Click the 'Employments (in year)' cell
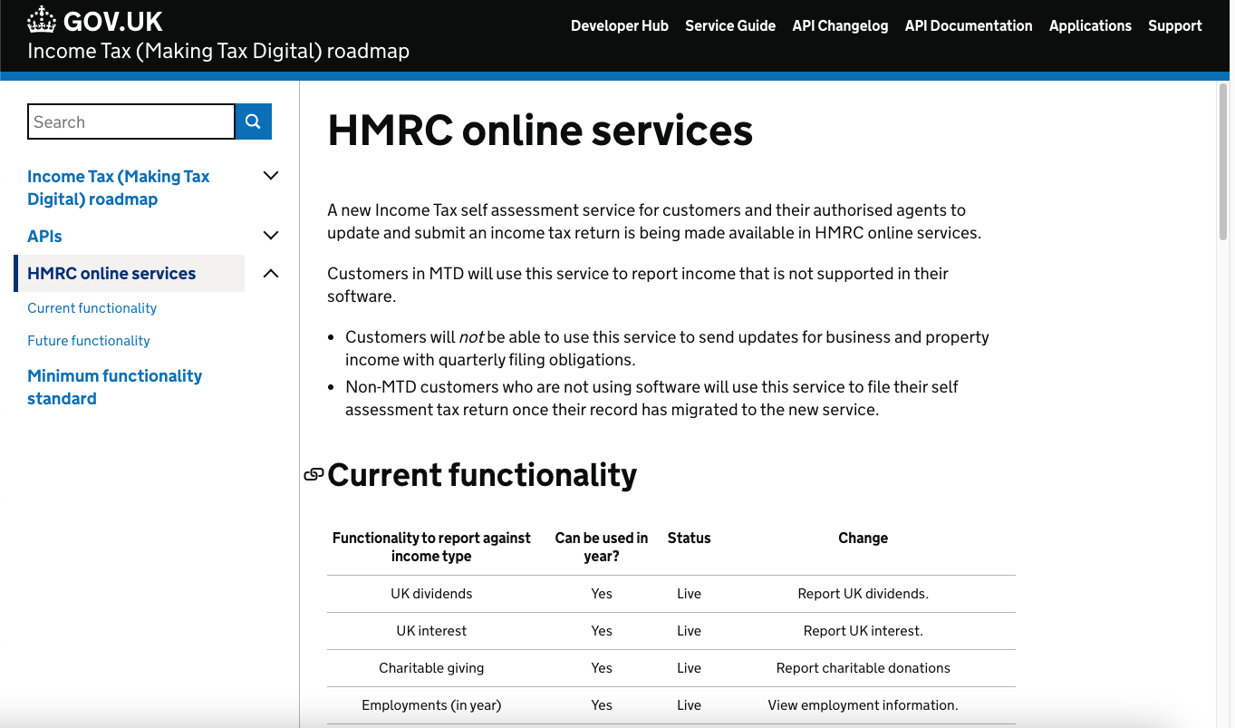This screenshot has width=1235, height=728. pos(431,705)
